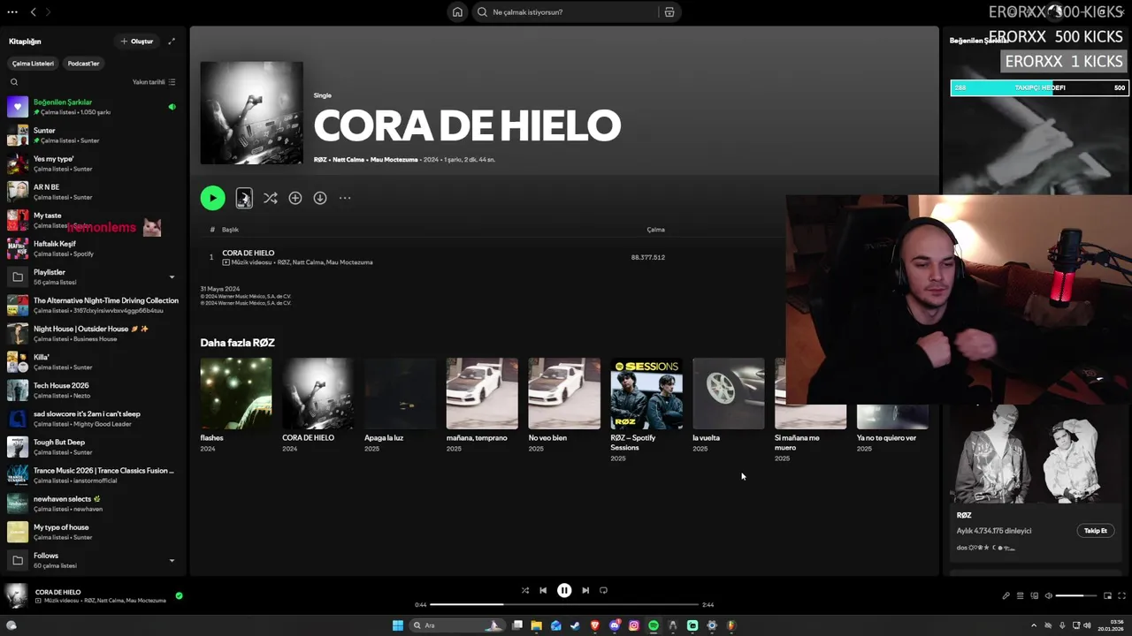
Task: Toggle the lyrics microphone icon
Action: click(1006, 596)
